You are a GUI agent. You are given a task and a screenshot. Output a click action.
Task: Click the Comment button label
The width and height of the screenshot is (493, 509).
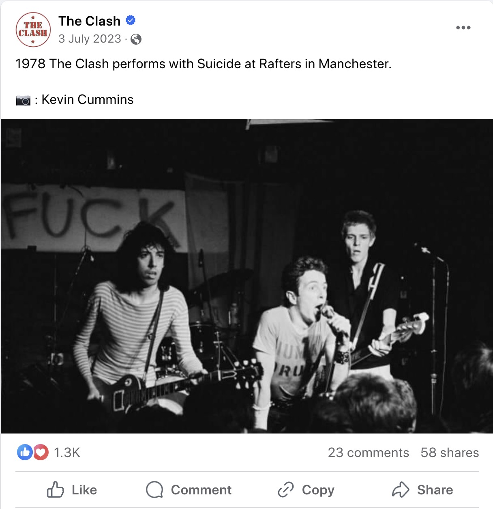coord(201,490)
